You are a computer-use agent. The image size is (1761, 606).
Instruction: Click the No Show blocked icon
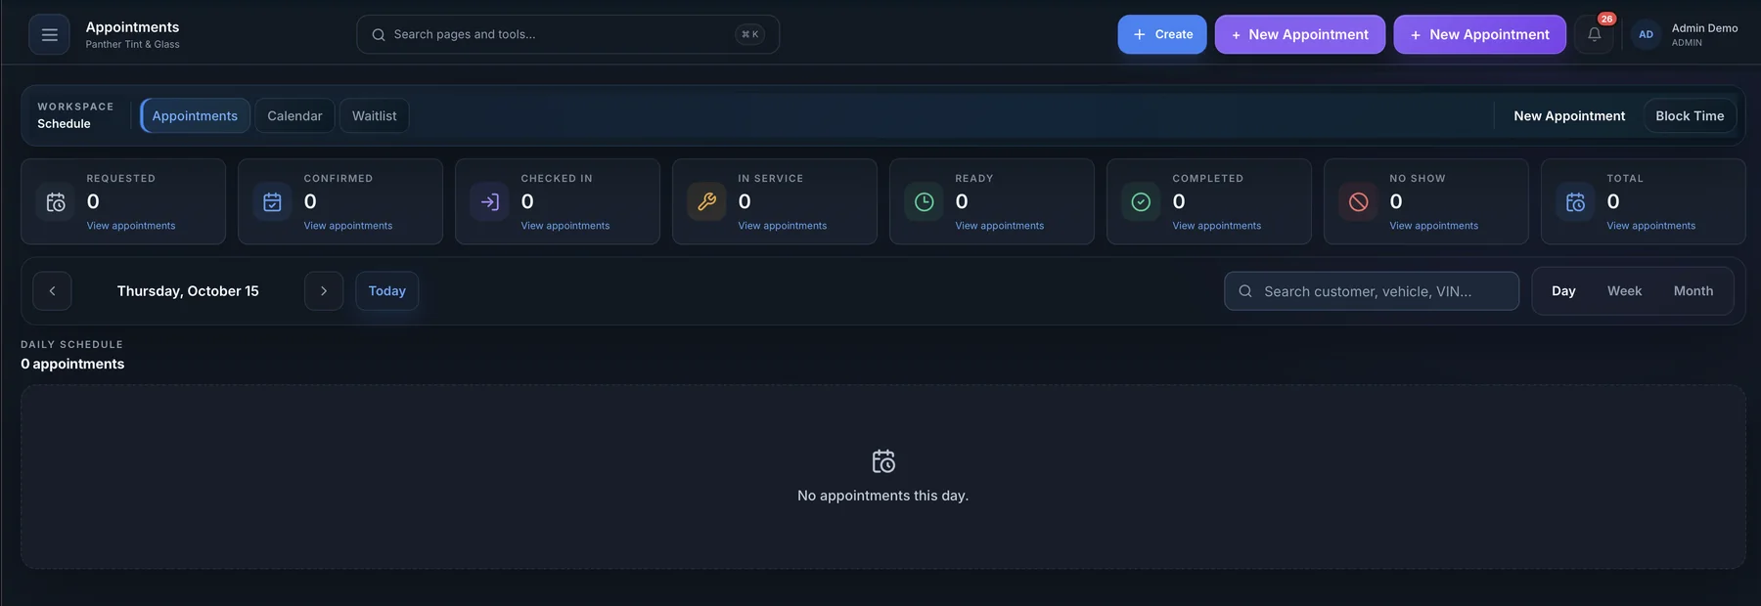[x=1359, y=202]
